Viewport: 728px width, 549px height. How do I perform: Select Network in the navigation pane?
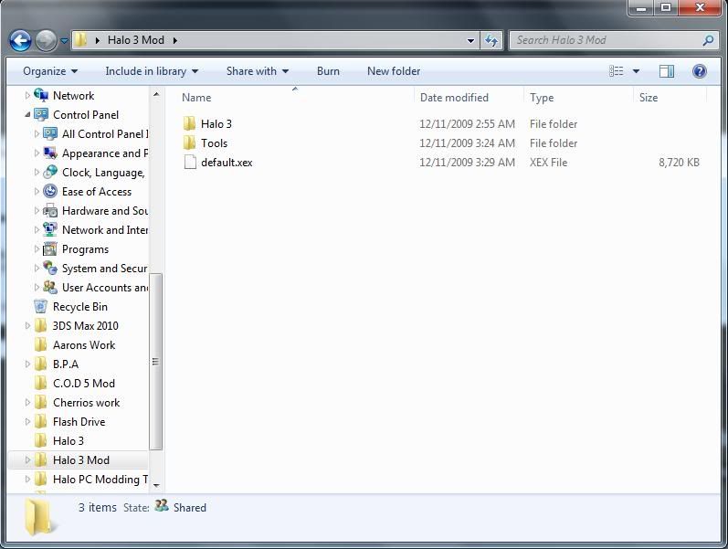(73, 96)
